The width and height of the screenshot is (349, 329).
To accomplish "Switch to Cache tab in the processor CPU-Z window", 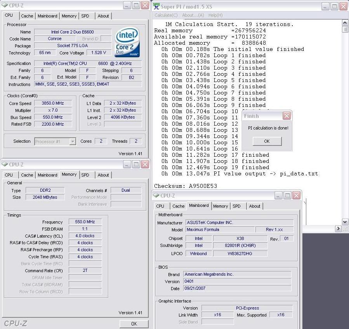I will point(27,16).
